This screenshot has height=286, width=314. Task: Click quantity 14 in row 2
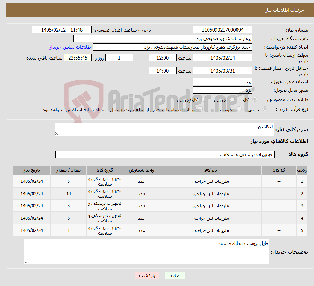coord(69,194)
